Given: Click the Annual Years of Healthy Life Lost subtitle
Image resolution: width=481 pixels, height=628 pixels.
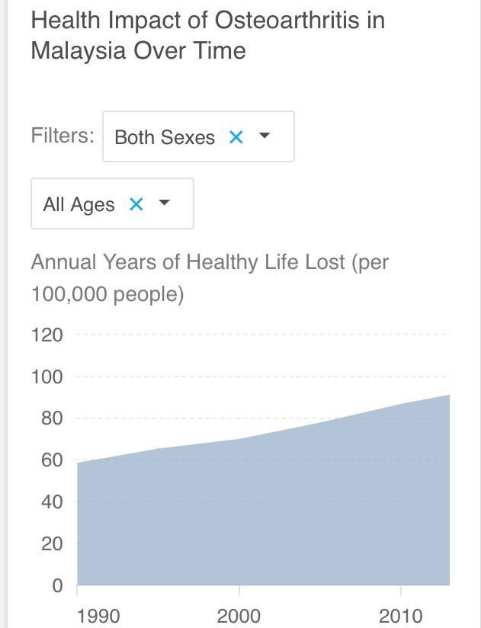Looking at the screenshot, I should tap(210, 277).
